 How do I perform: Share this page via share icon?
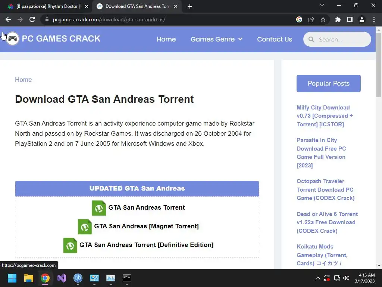point(311,19)
